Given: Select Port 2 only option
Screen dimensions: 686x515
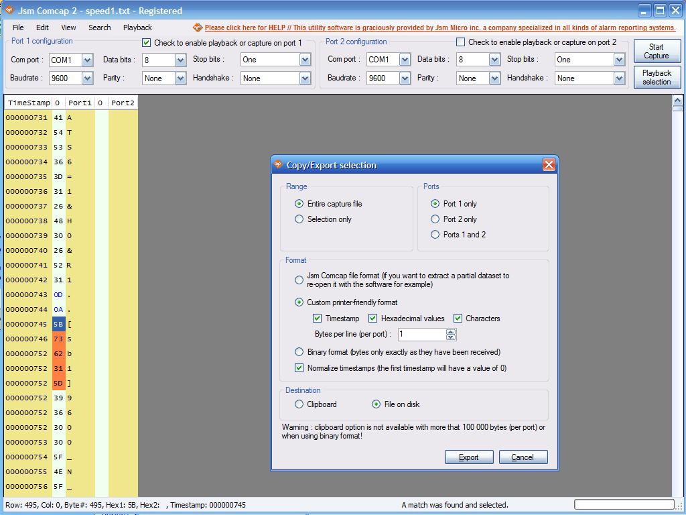Looking at the screenshot, I should pos(435,219).
